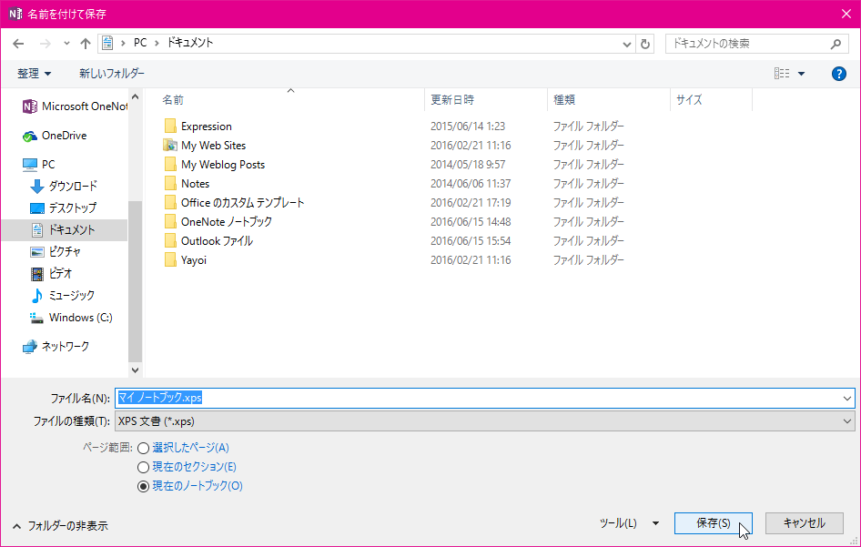Open help with the question mark icon
Image resolution: width=861 pixels, height=547 pixels.
[838, 74]
